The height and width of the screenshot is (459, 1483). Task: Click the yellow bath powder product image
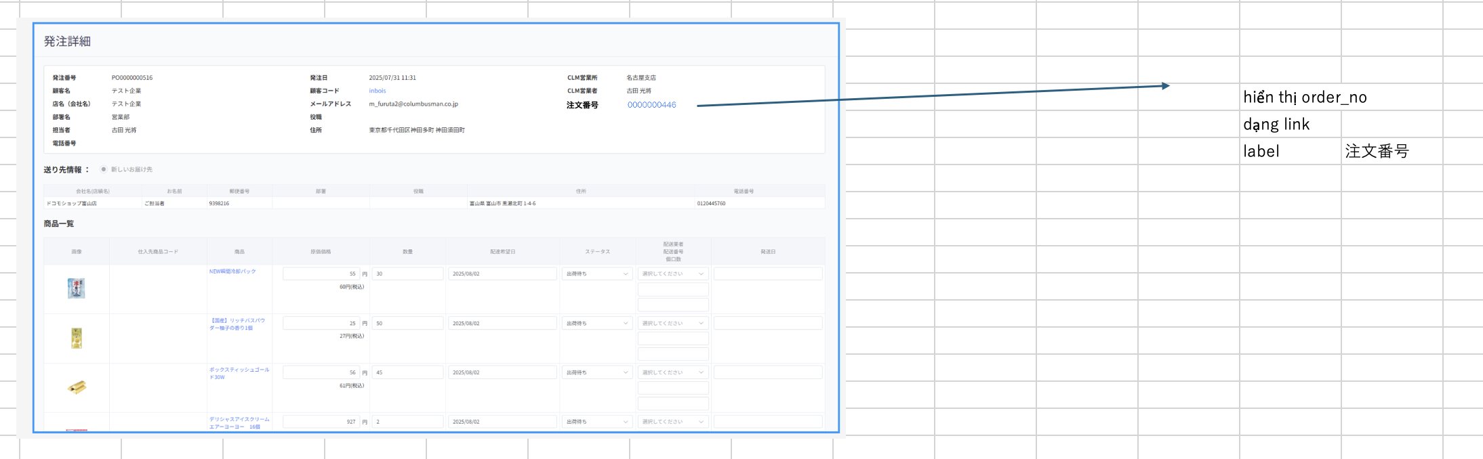coord(77,338)
